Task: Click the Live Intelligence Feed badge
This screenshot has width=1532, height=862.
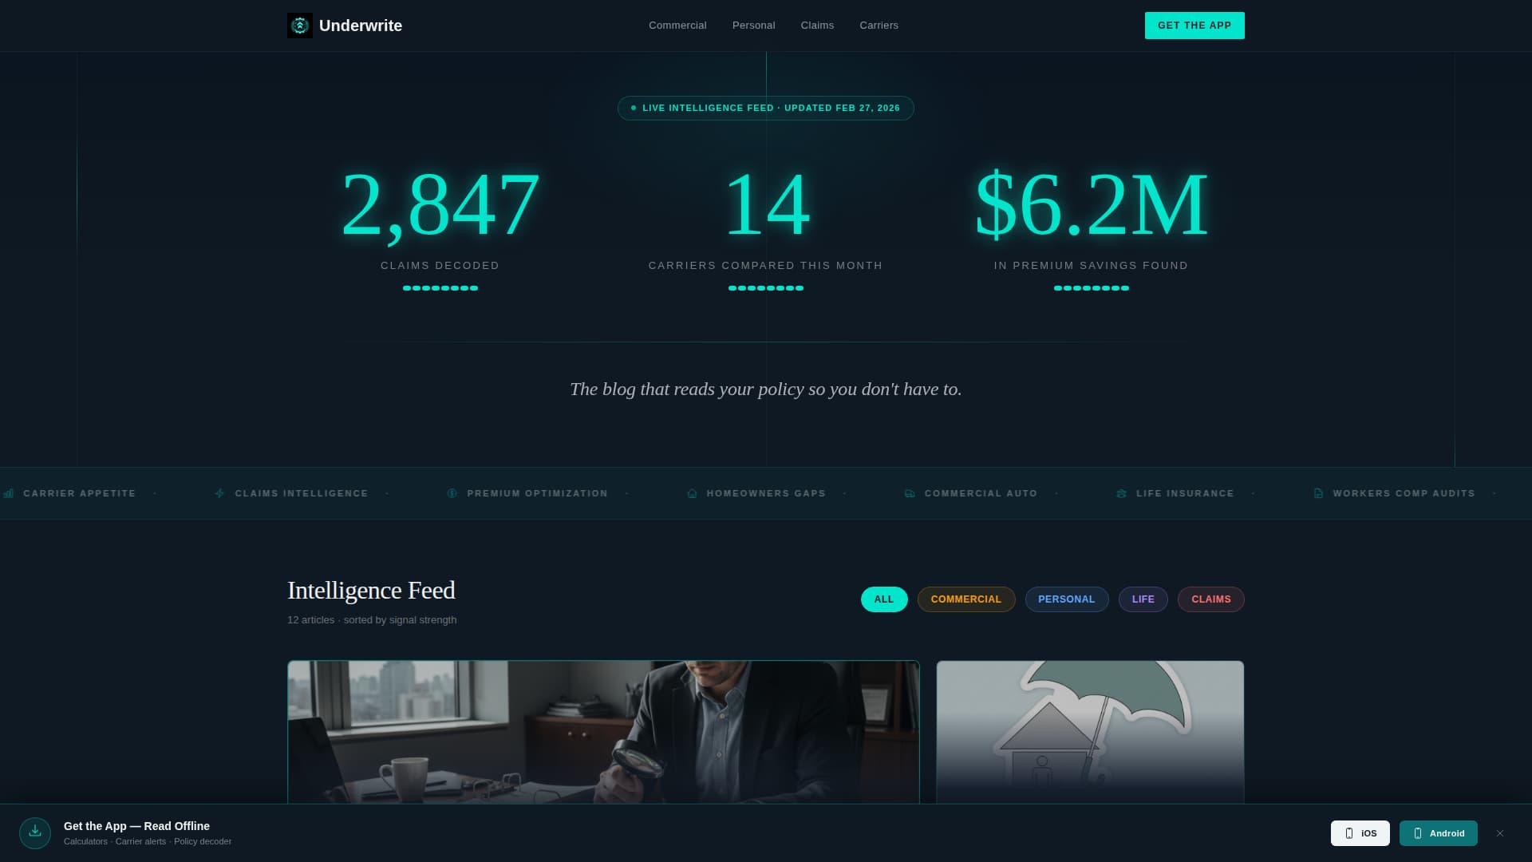Action: [x=766, y=108]
